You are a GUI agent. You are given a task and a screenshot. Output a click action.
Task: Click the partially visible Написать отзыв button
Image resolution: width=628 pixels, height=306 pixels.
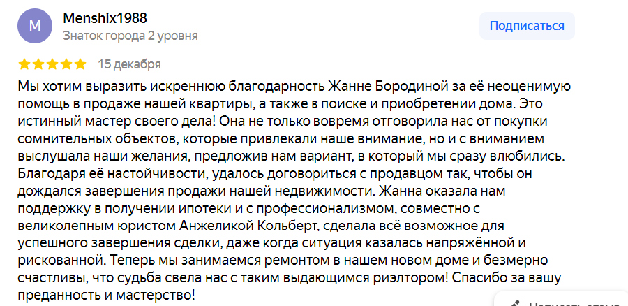(561, 299)
